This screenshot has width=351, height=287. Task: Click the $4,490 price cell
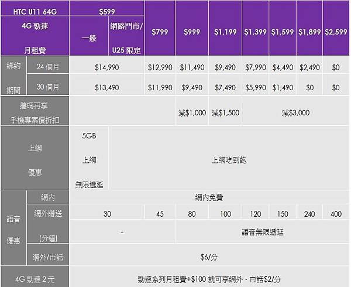pos(283,65)
